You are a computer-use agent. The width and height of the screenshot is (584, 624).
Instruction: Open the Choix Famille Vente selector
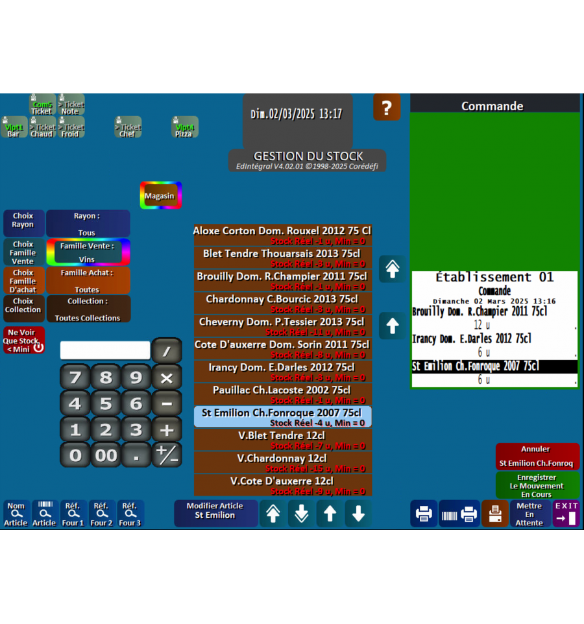click(23, 252)
